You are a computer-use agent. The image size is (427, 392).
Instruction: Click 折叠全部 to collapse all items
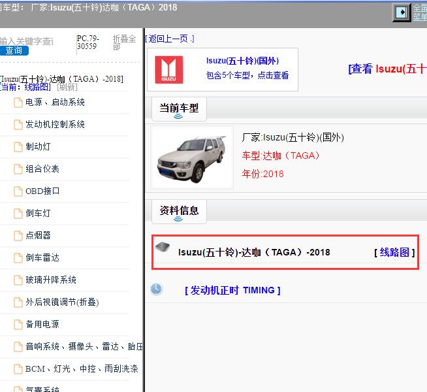click(x=124, y=42)
